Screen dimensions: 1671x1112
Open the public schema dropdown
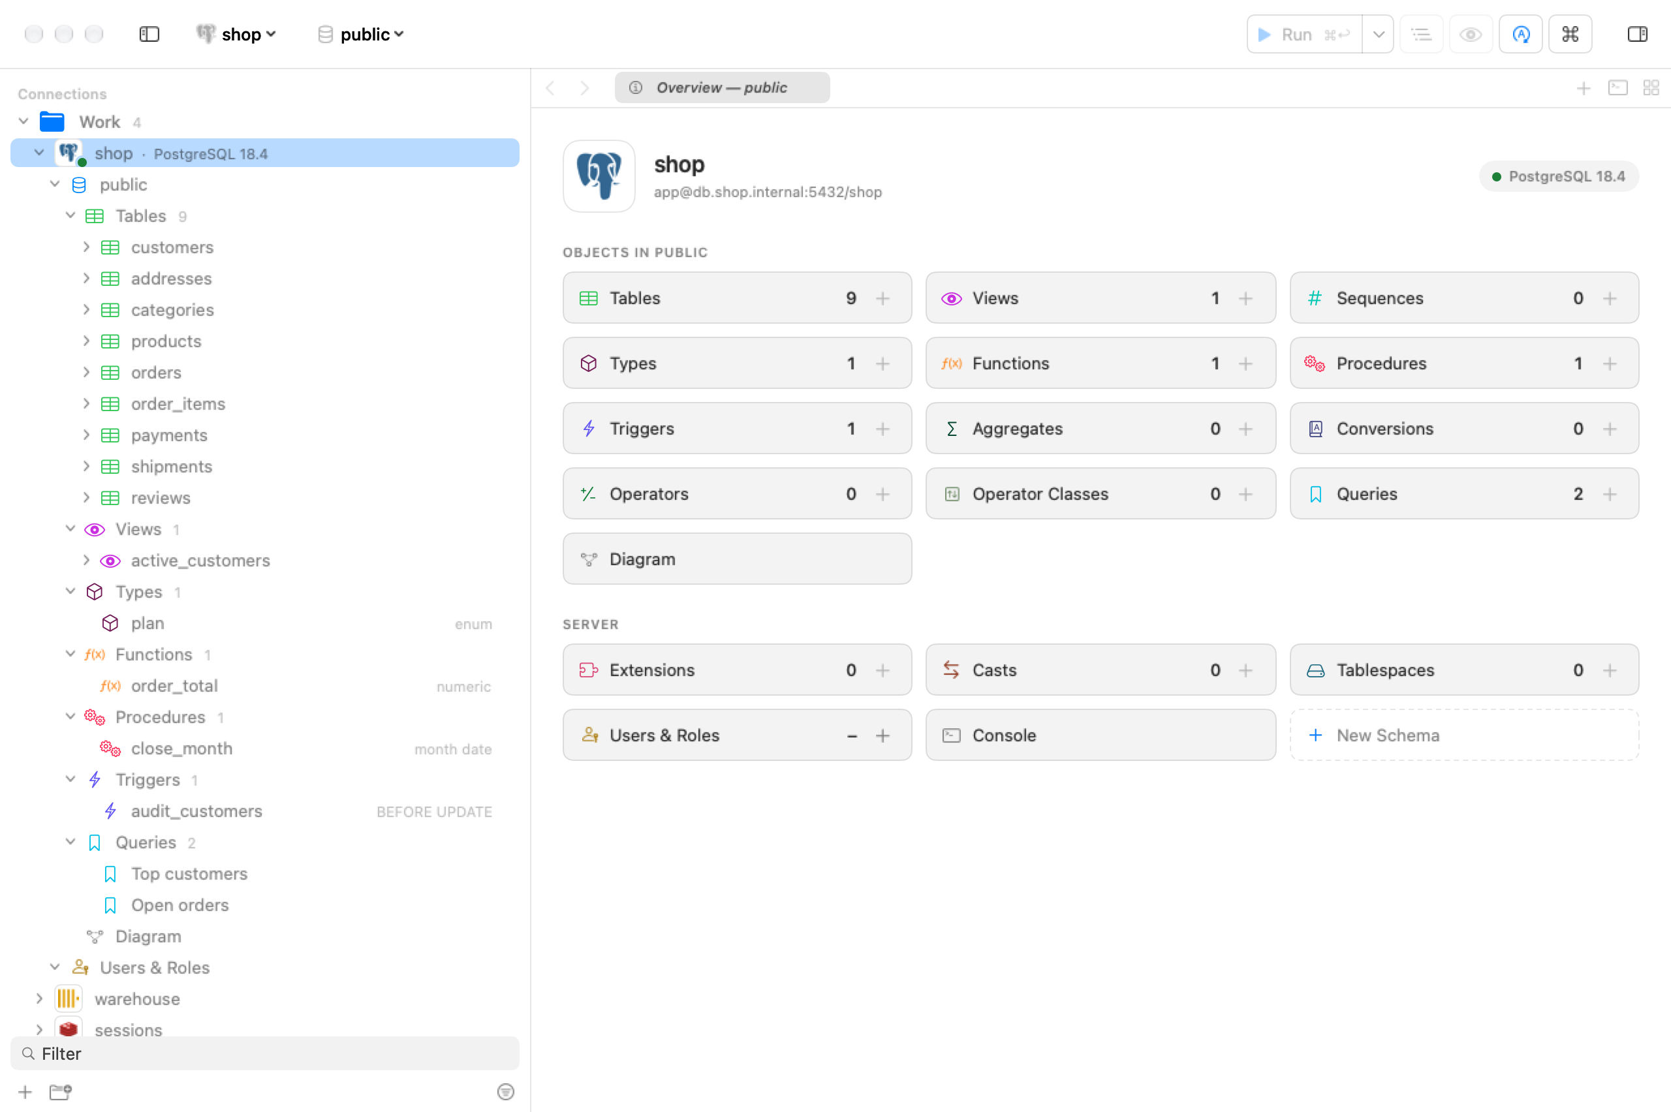click(361, 34)
